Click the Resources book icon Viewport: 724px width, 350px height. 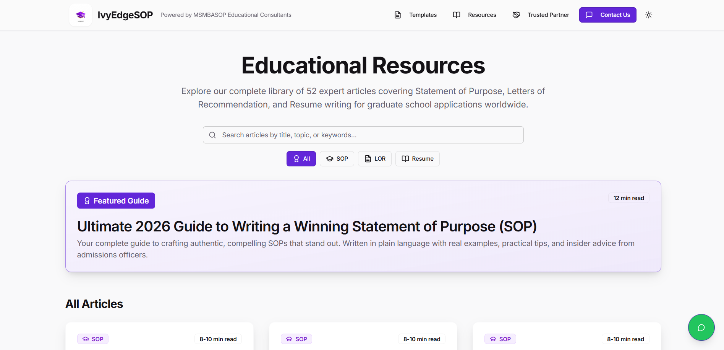(457, 15)
